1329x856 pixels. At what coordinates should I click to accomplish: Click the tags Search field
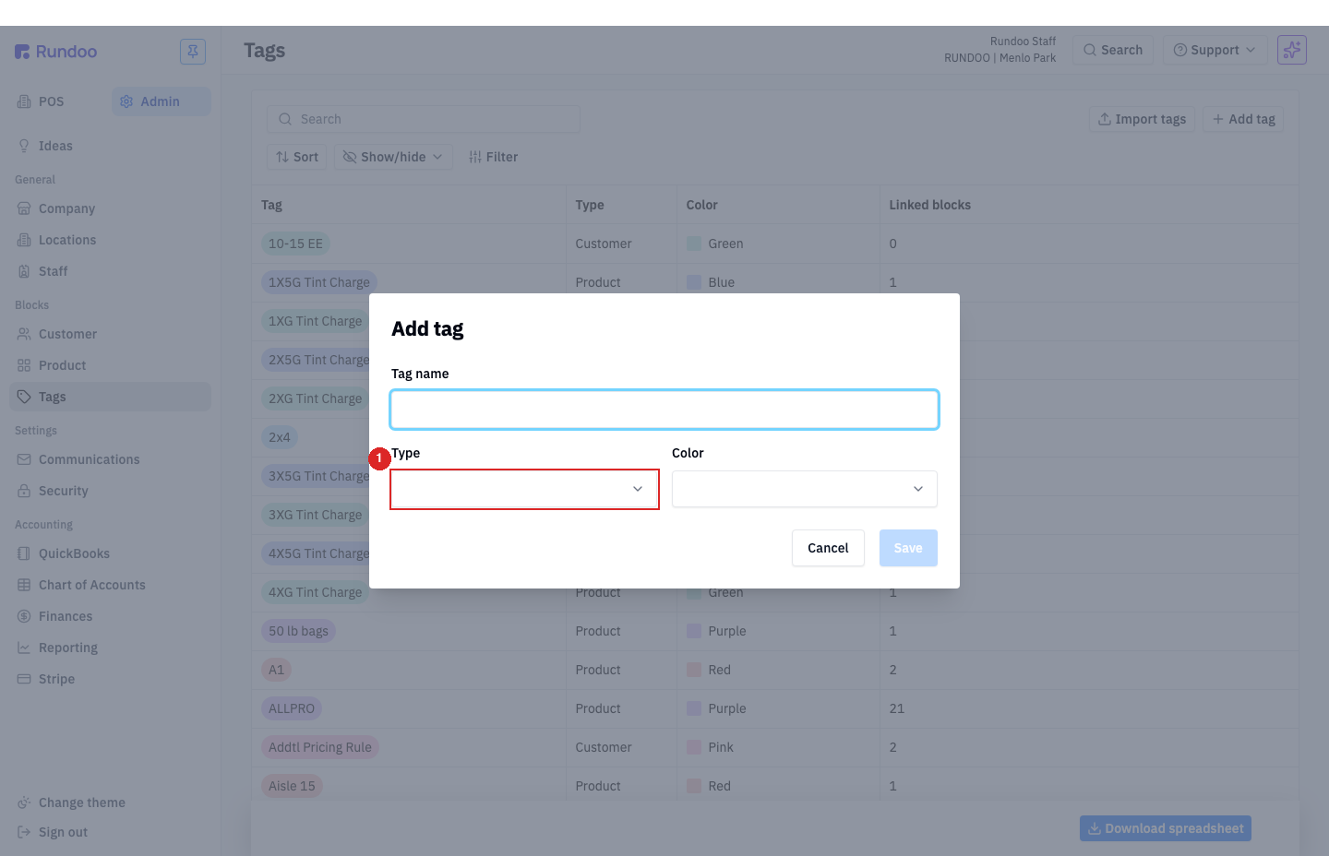point(424,119)
